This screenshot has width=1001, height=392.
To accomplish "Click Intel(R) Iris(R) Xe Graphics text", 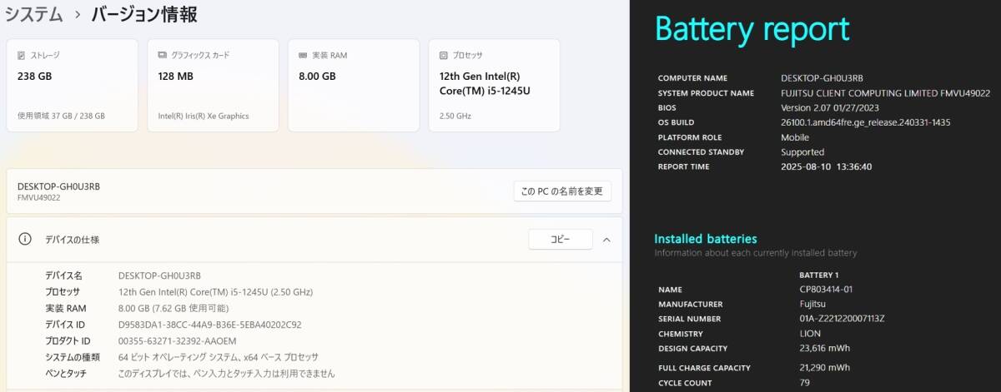I will point(203,116).
